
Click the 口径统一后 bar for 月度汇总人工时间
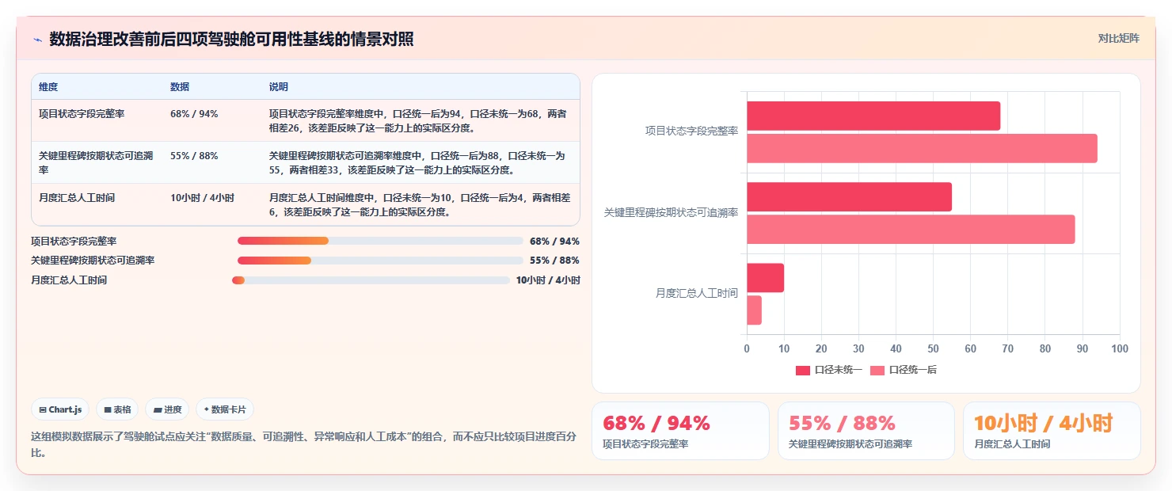(754, 310)
